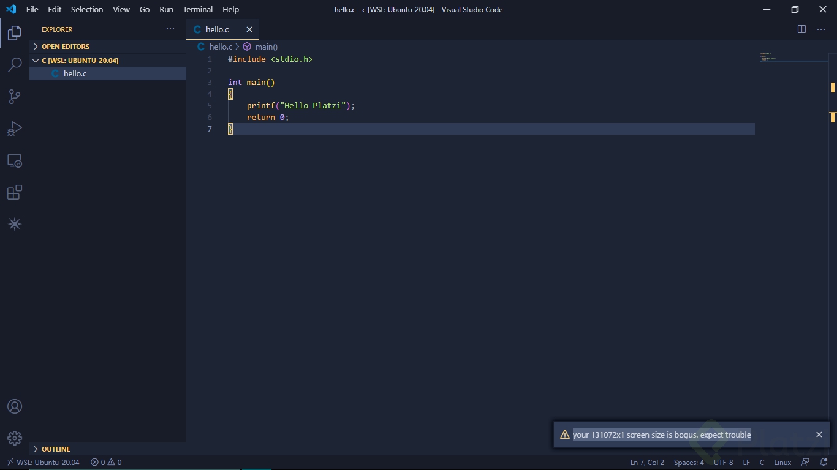Open the Run and Debug view
Viewport: 837px width, 470px height.
15,129
